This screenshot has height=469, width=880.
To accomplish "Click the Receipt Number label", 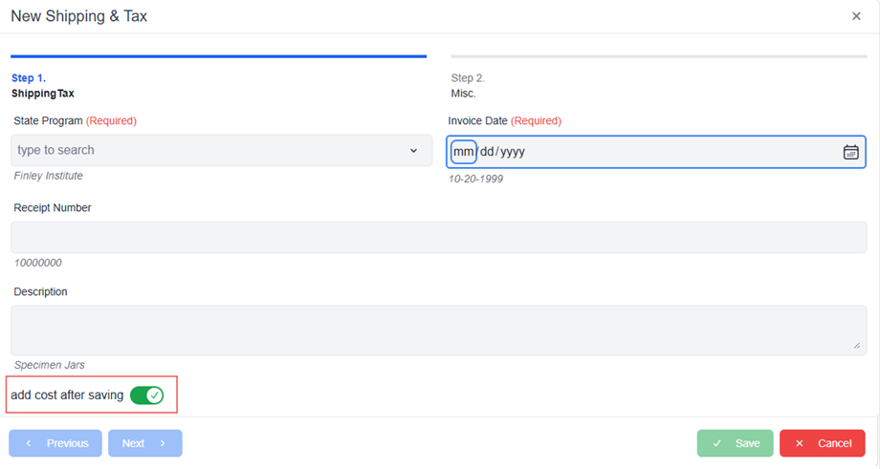I will click(x=53, y=208).
